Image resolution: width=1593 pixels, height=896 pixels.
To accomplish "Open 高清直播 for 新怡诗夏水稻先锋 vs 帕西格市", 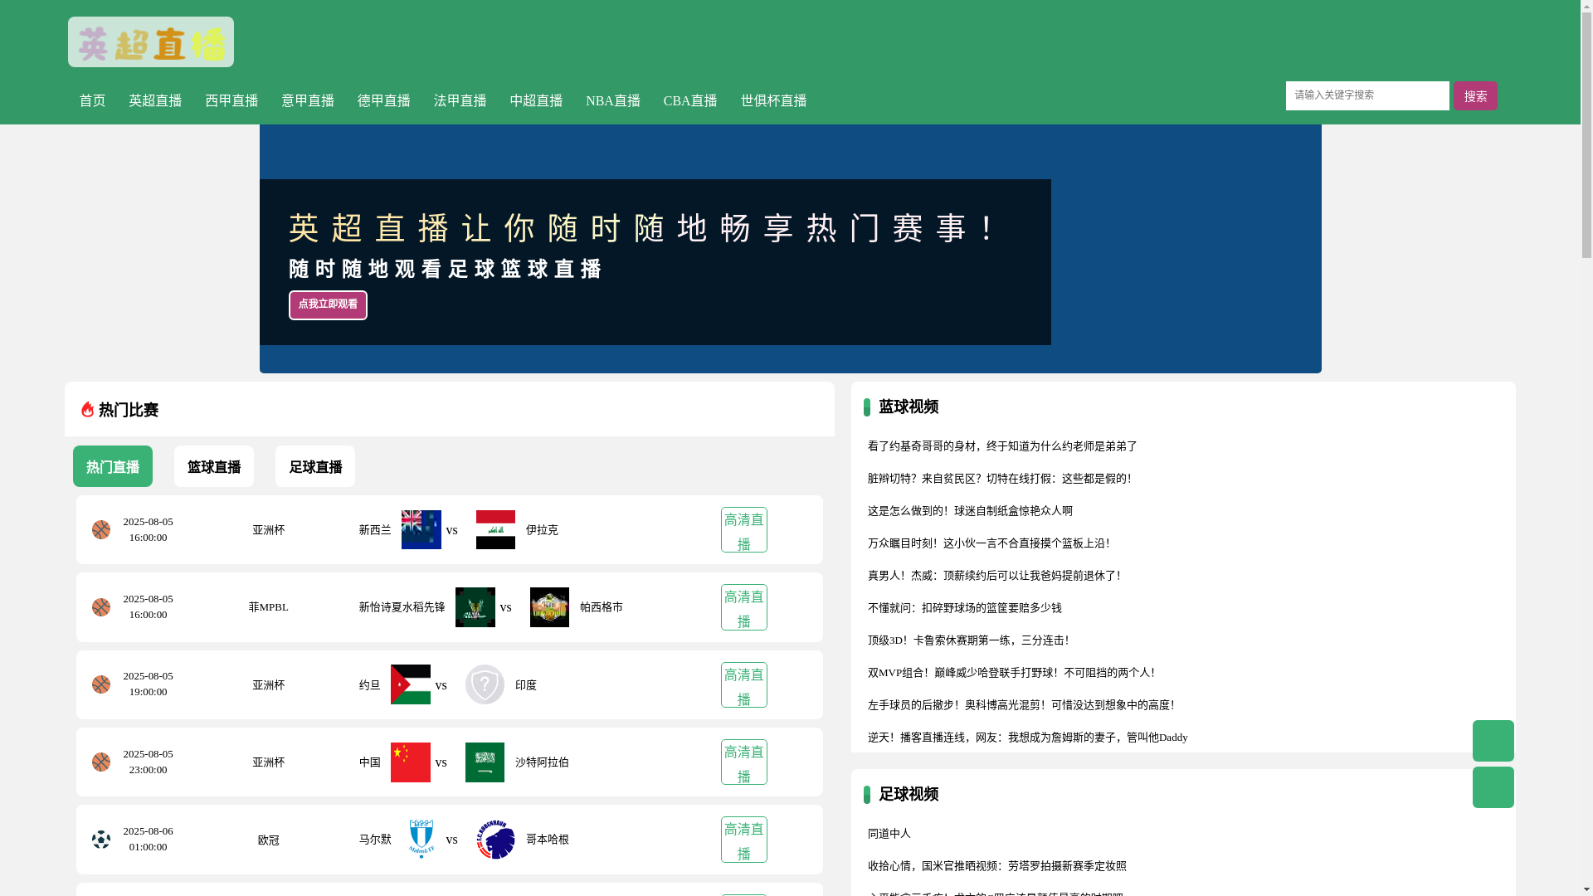I will coord(744,607).
